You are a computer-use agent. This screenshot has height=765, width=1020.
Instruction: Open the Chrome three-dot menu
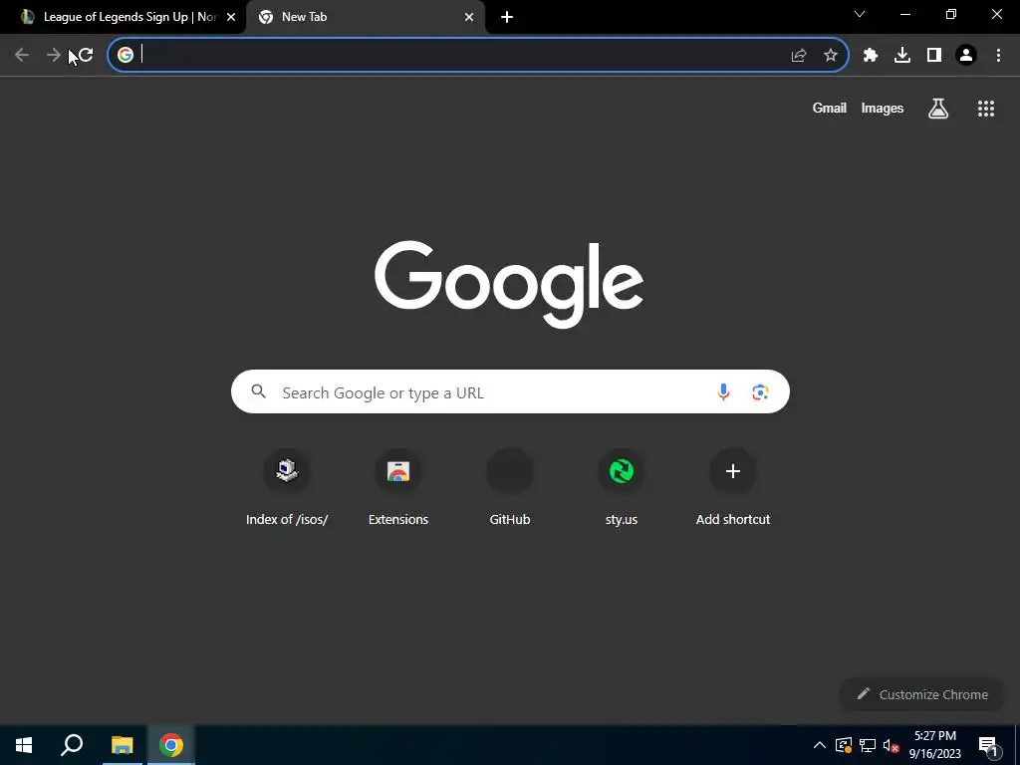[x=998, y=56]
